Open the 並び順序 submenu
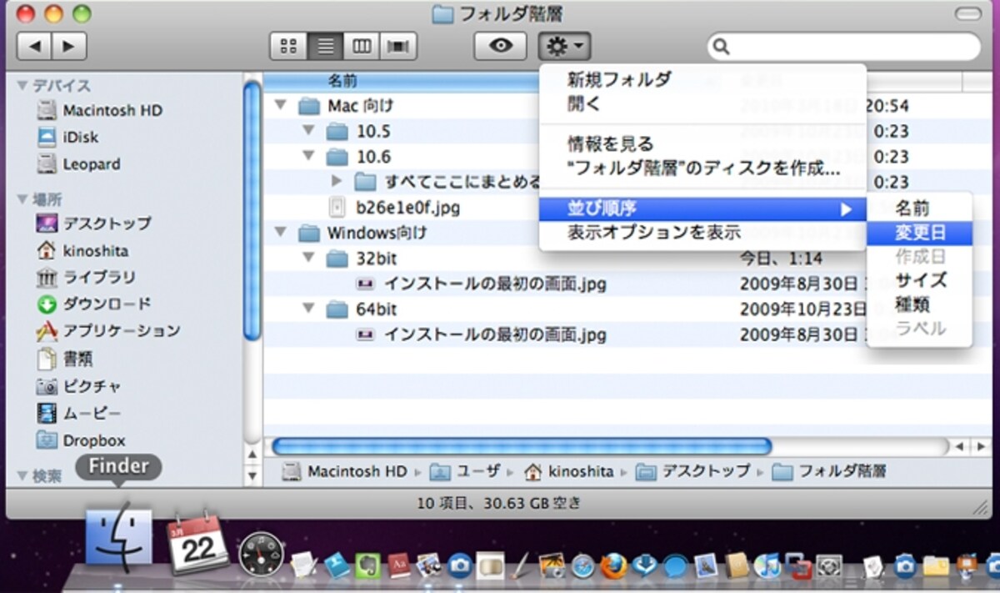Viewport: 1000px width, 593px height. (702, 209)
